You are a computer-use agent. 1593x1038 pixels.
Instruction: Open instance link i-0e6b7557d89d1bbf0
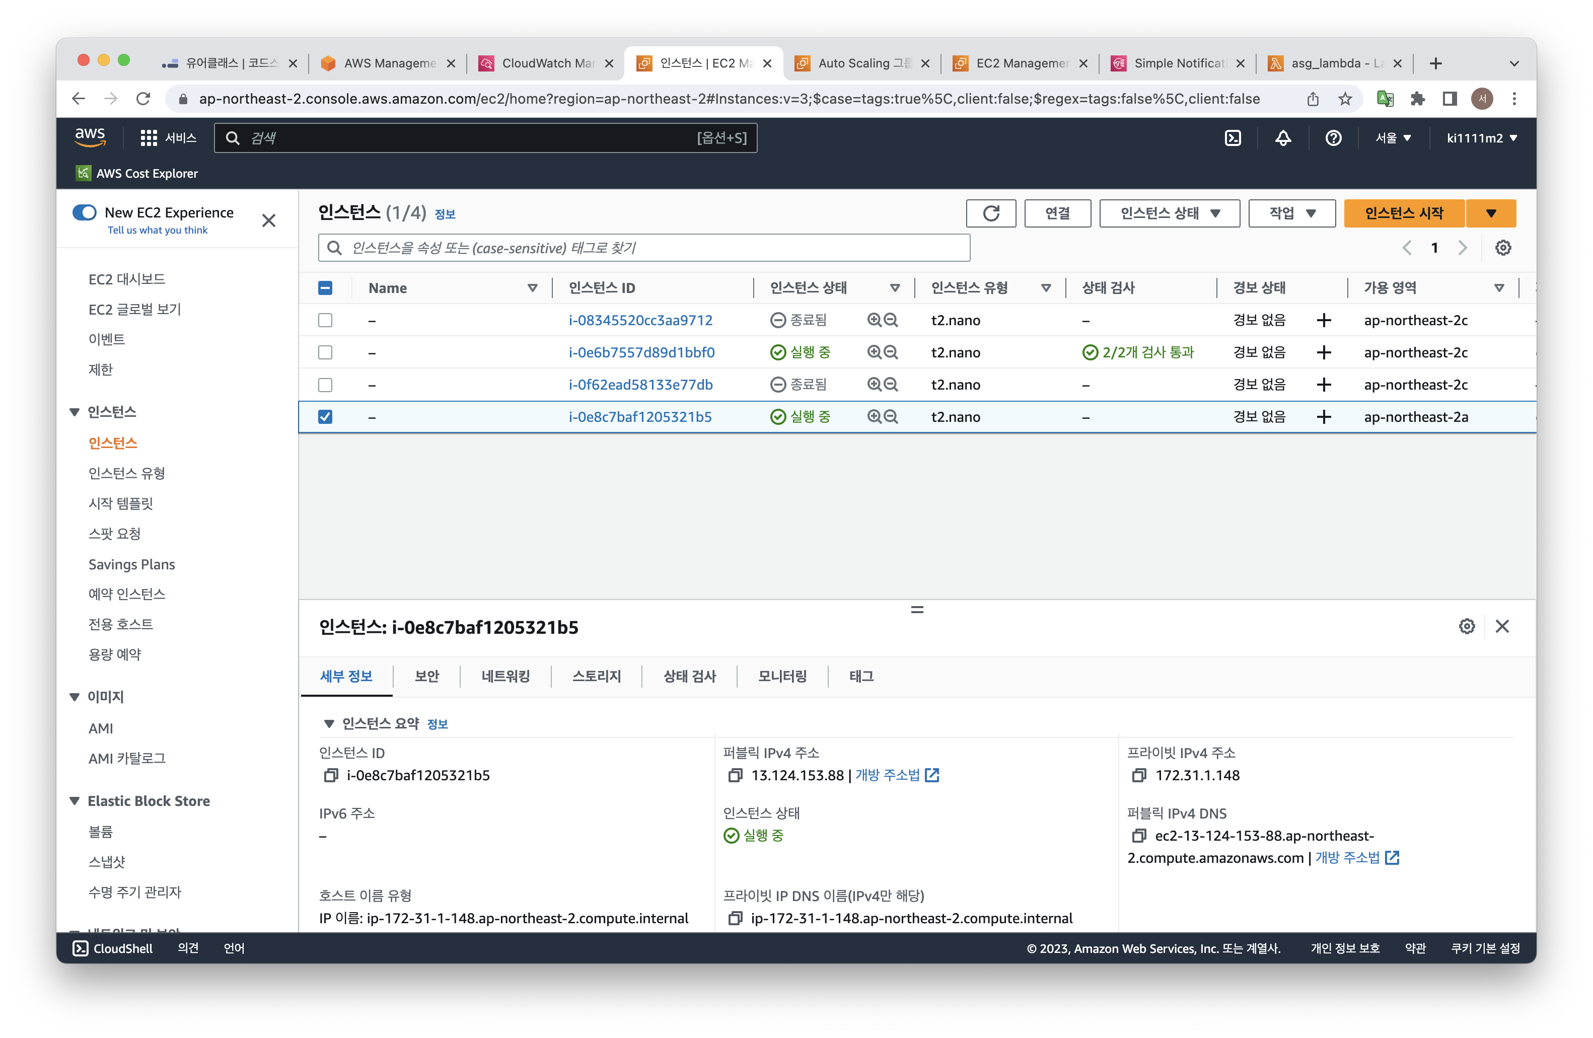coord(641,353)
